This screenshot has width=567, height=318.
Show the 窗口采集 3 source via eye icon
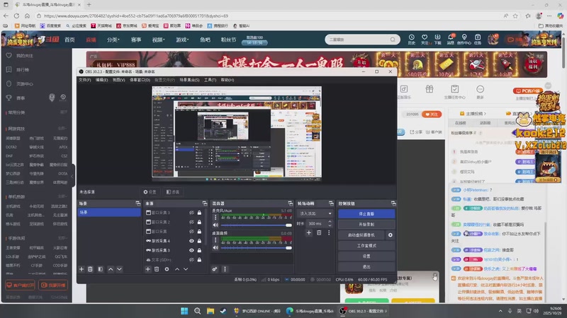(x=191, y=213)
